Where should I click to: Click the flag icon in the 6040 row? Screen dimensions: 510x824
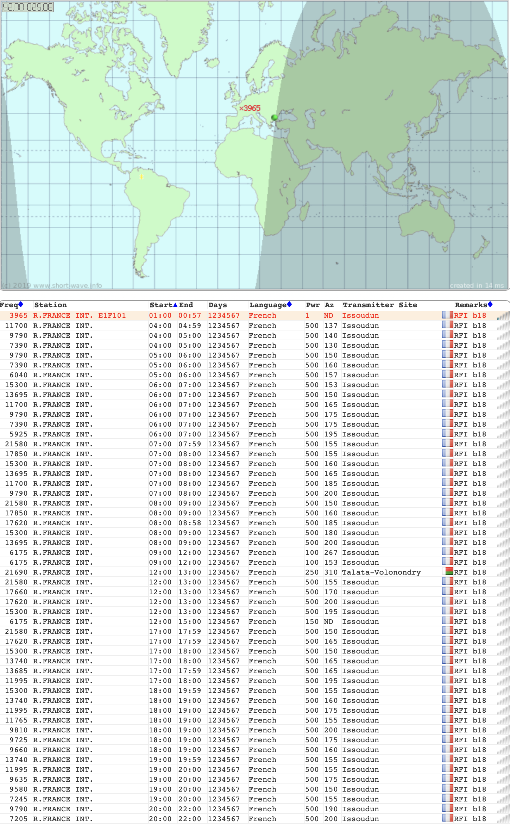tap(448, 374)
